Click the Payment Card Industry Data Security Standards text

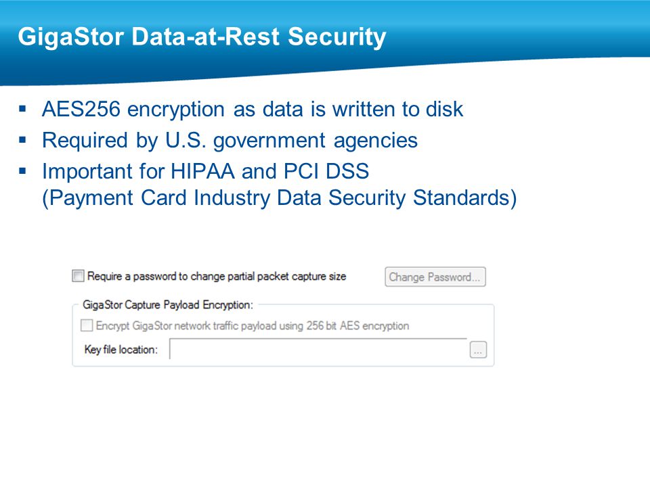click(x=280, y=198)
